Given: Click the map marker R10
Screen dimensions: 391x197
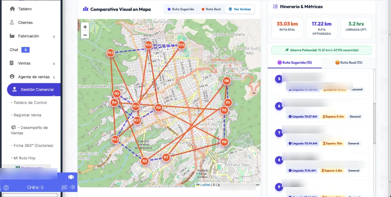Looking at the screenshot, I should (x=149, y=45).
